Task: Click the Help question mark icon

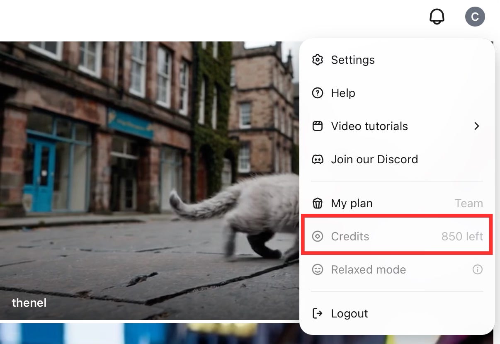Action: (318, 93)
